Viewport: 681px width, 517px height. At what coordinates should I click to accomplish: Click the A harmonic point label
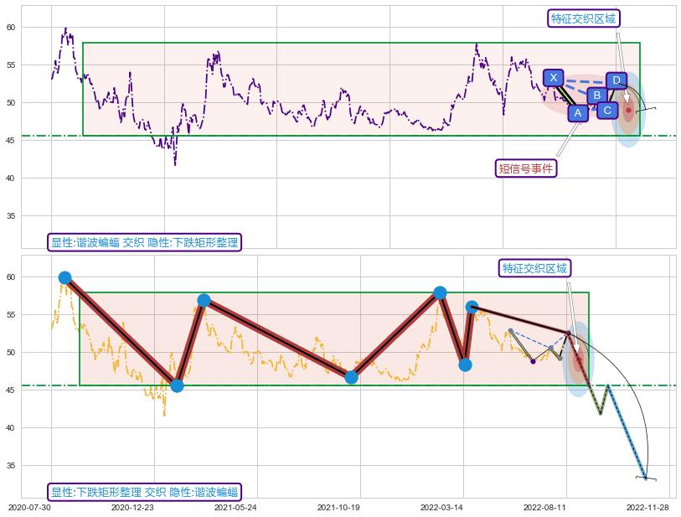pos(577,112)
